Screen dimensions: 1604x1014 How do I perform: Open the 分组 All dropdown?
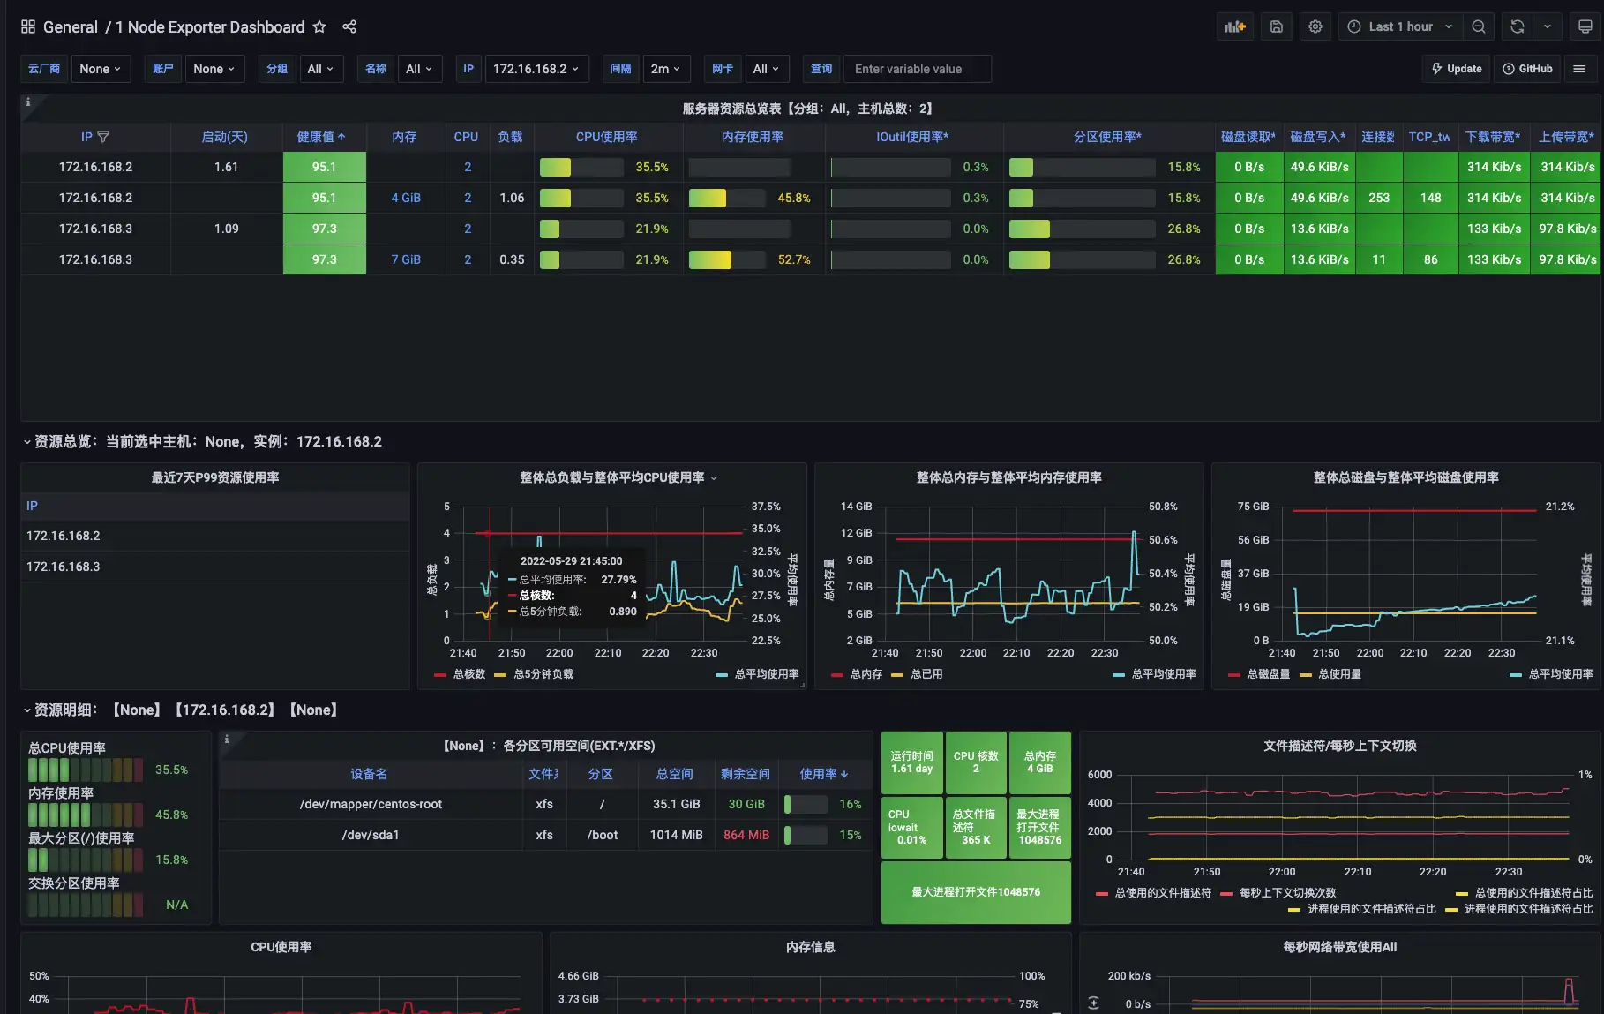point(320,69)
